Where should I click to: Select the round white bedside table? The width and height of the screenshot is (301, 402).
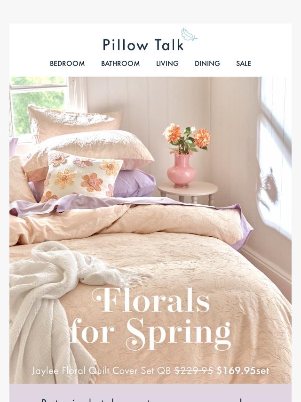pos(188,193)
